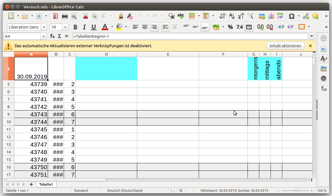Select the Tabelle1 sheet tab

click(46, 184)
